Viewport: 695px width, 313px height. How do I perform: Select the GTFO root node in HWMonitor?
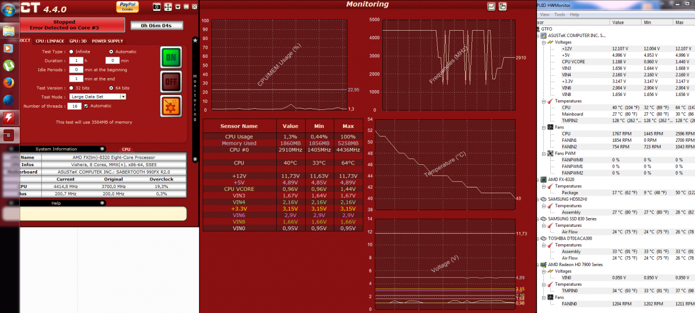point(547,29)
